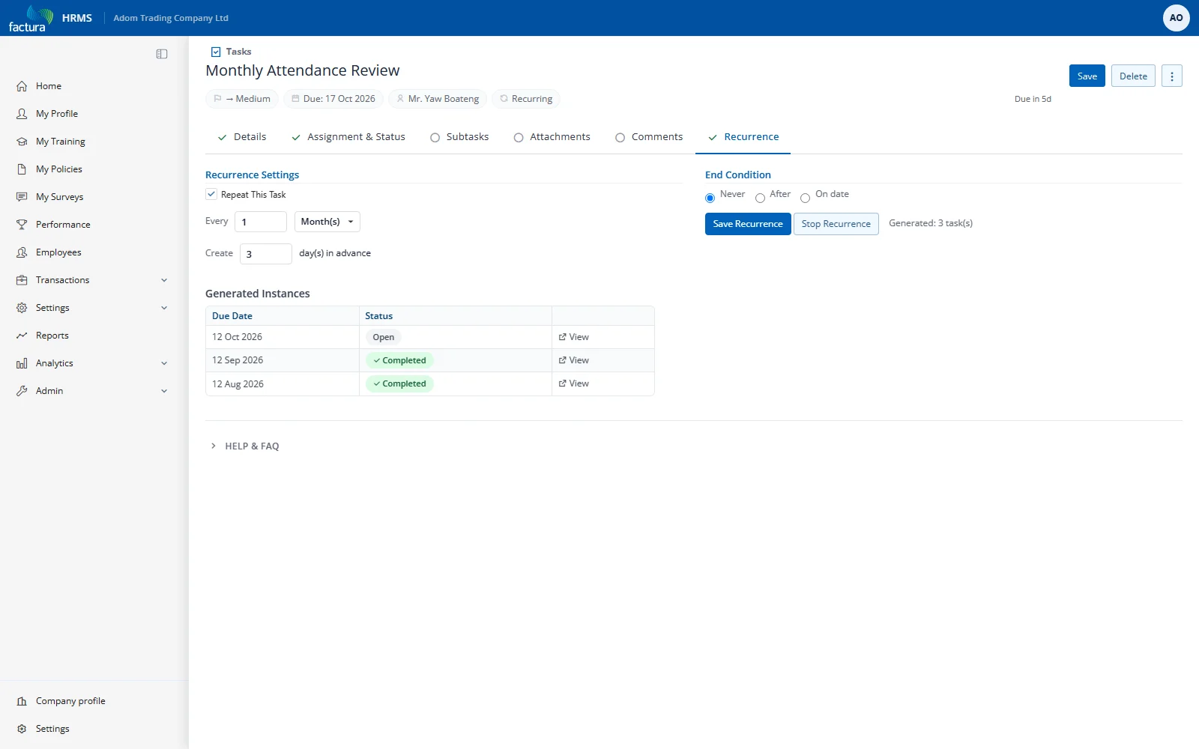Screen dimensions: 1199x749
Task: Click the Stop Recurrence button
Action: 836,224
